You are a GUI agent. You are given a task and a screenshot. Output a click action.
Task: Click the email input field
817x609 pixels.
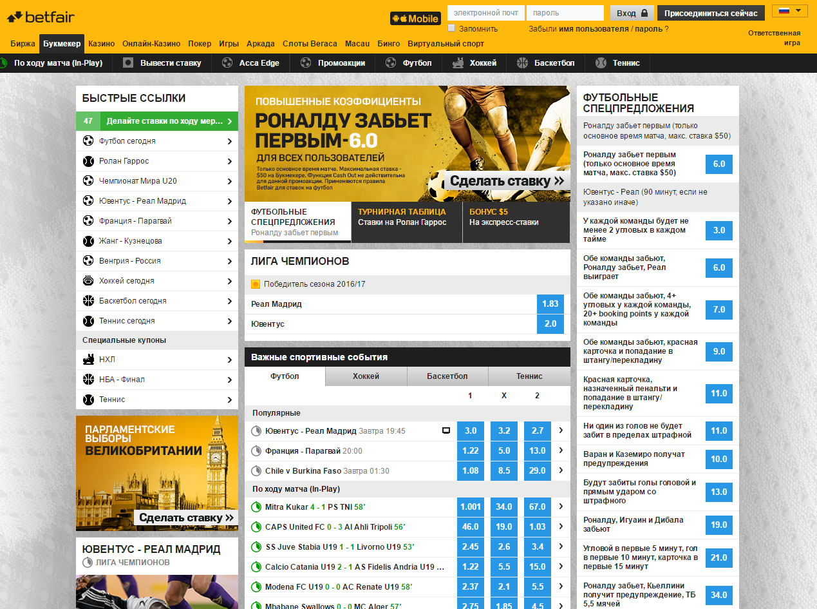(486, 13)
